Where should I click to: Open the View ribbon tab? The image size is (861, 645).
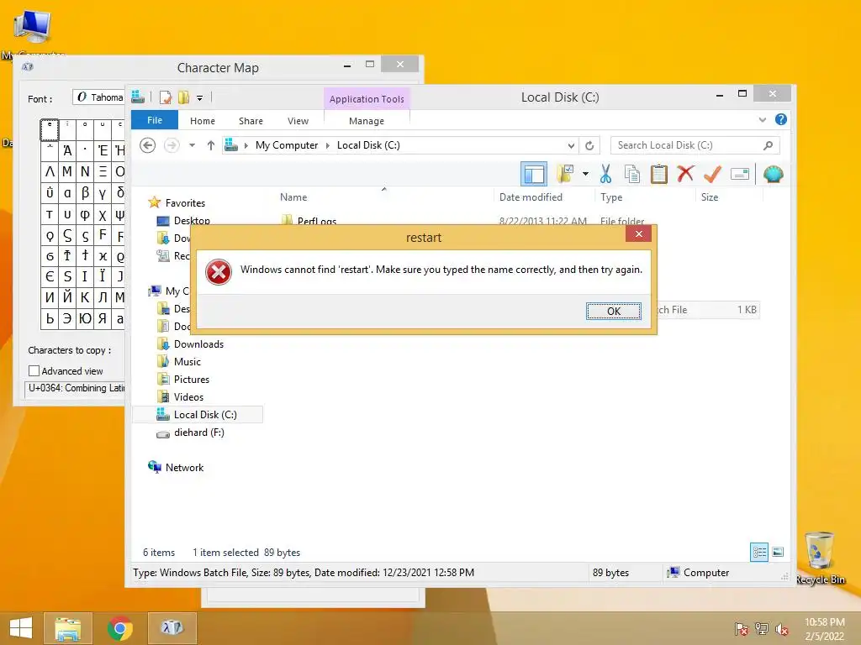click(298, 121)
